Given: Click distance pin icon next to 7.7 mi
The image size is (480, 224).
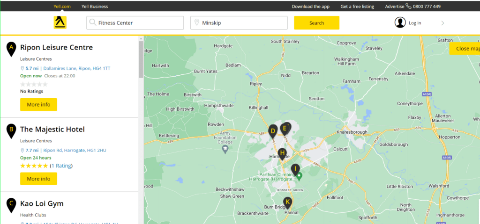Looking at the screenshot, I should coord(22,150).
